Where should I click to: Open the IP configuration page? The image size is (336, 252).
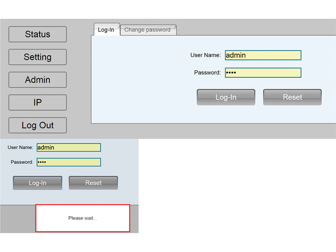(x=37, y=103)
